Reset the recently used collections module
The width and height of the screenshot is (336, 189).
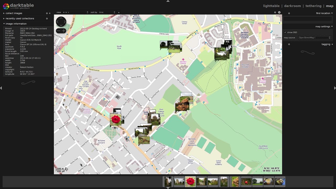click(x=47, y=18)
